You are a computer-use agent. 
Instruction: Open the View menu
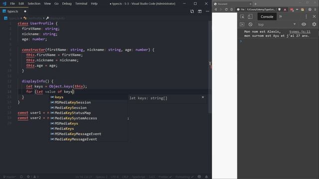[x=47, y=3]
